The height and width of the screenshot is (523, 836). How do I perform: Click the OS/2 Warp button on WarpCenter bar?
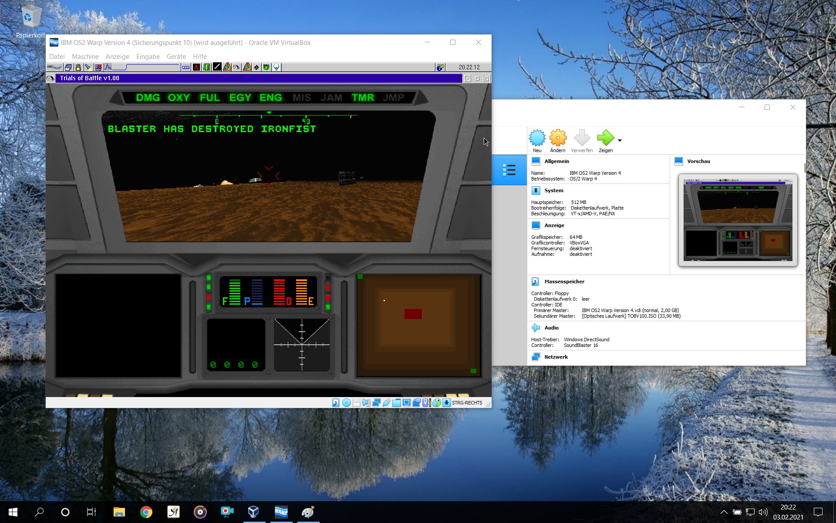[54, 67]
